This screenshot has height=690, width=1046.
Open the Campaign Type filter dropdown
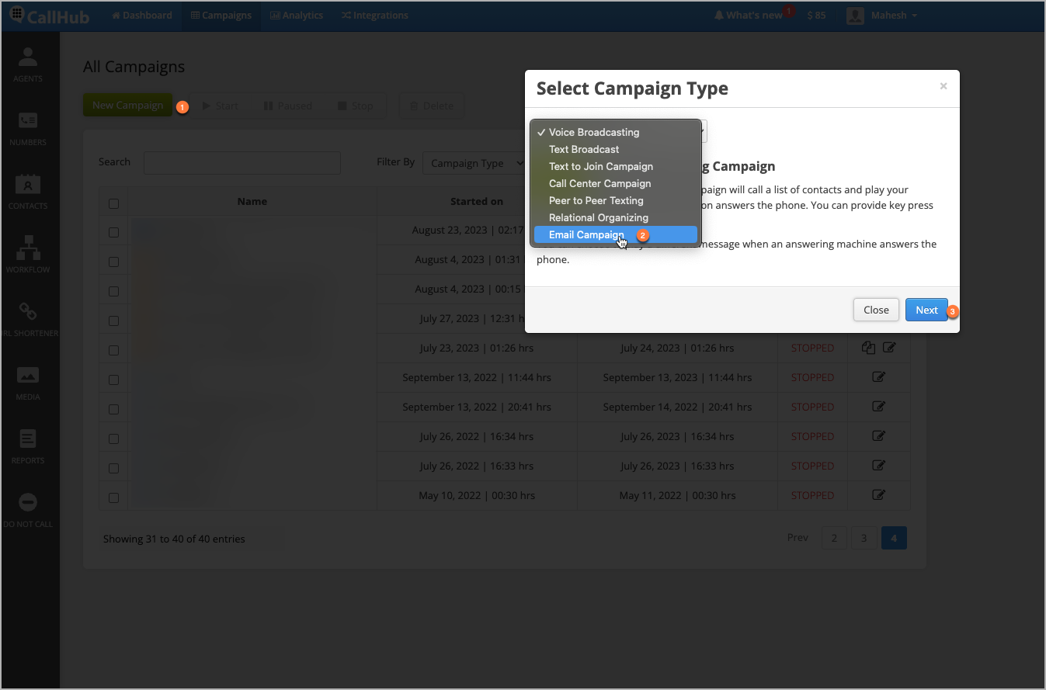tap(474, 163)
